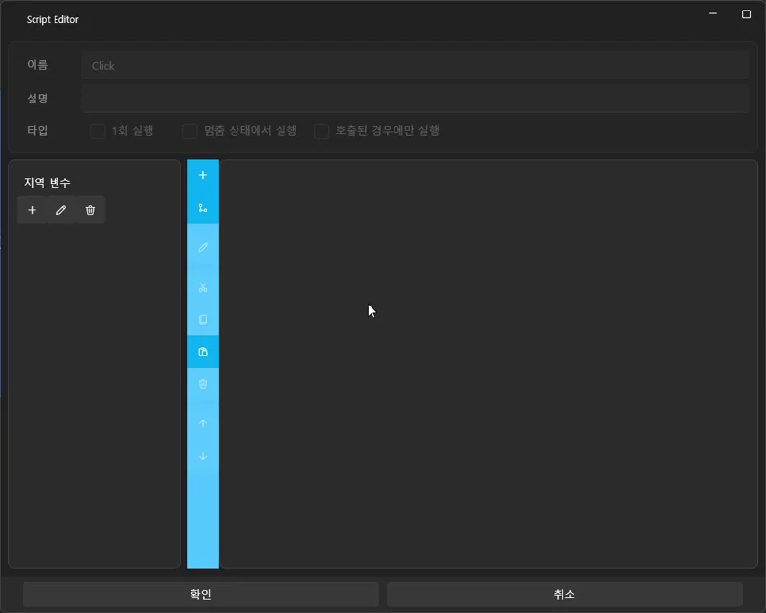Viewport: 766px width, 613px height.
Task: Click the add step icon in the script toolbar
Action: pos(203,175)
